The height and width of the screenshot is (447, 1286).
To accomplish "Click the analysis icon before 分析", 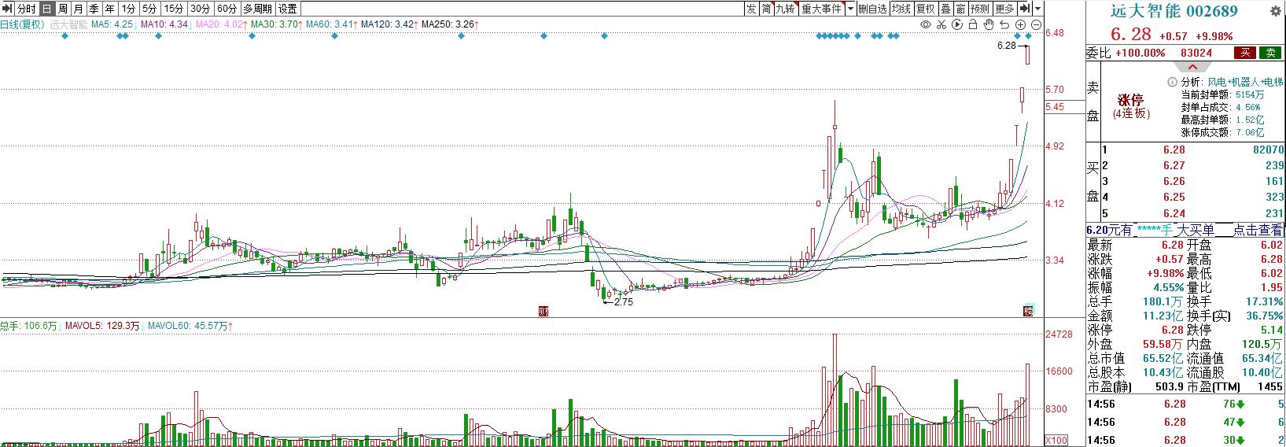I will 1173,82.
